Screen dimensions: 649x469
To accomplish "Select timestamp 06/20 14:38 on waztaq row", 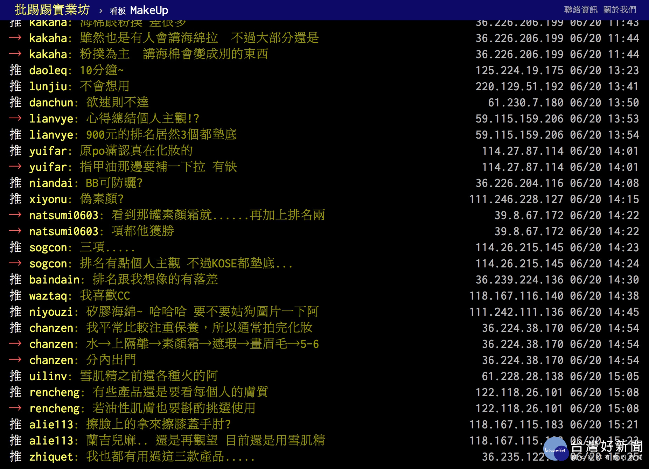I will [x=605, y=296].
